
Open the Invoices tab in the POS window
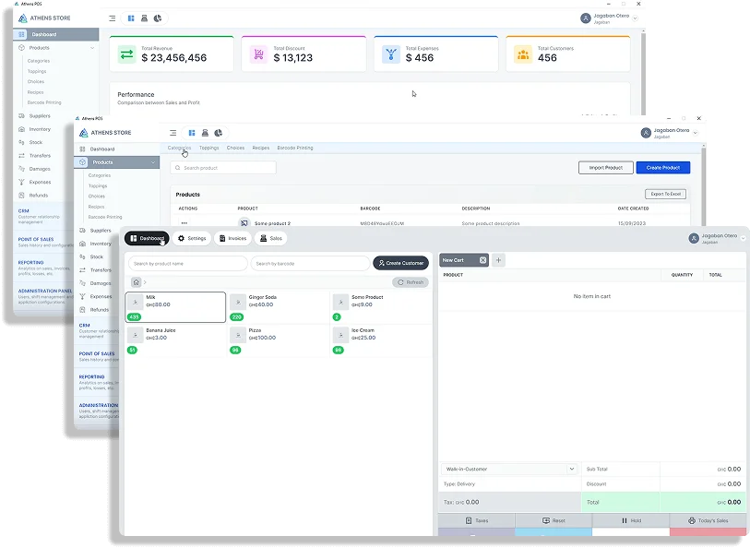232,238
